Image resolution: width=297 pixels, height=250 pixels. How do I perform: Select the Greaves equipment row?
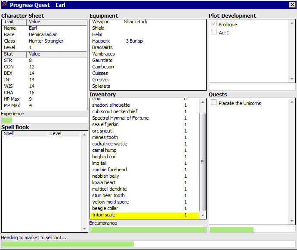pyautogui.click(x=148, y=80)
